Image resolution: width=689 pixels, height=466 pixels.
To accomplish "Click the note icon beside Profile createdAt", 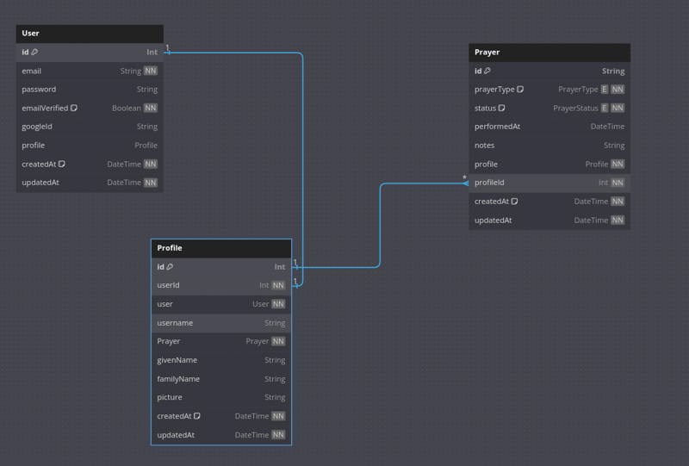I will tap(197, 416).
